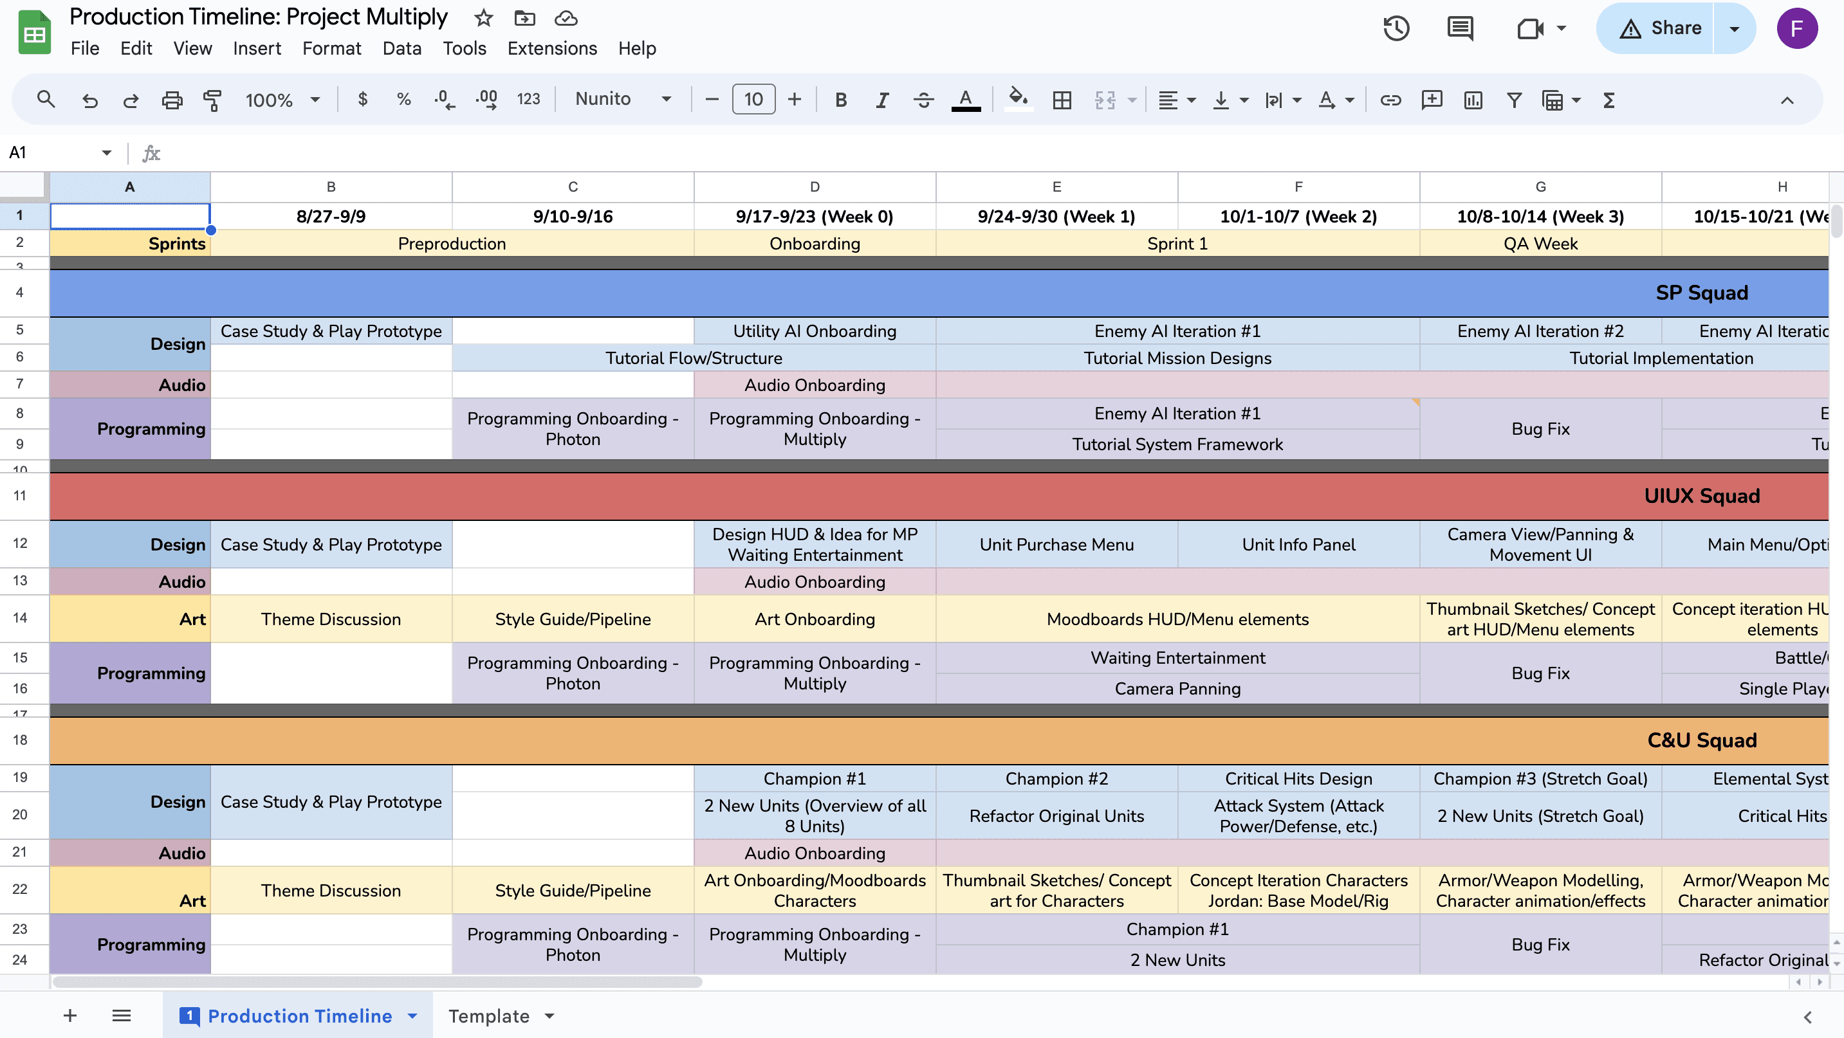Open the fill color picker
1844x1038 pixels.
pyautogui.click(x=1018, y=100)
